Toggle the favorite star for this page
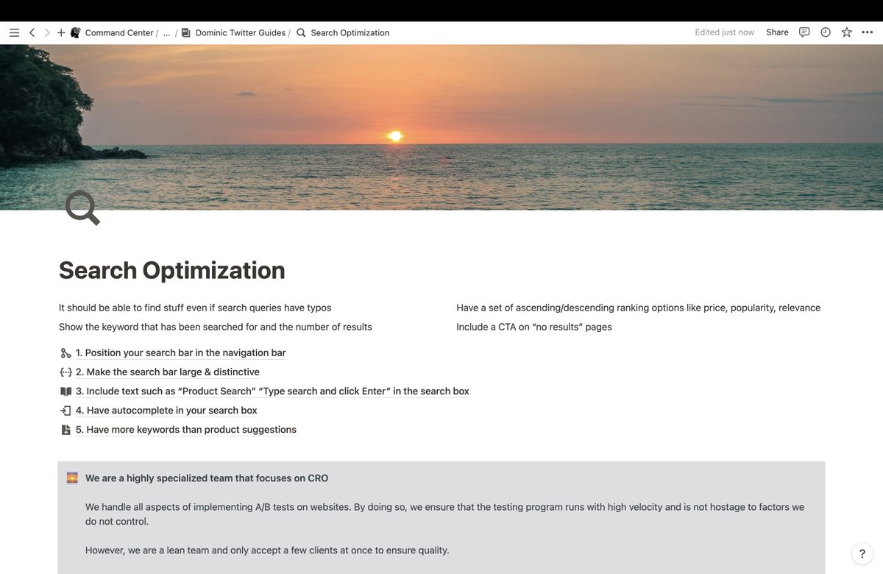This screenshot has height=574, width=883. pyautogui.click(x=846, y=32)
